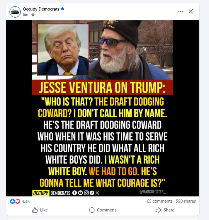Open the Jesse Ventura meme image
This screenshot has height=220, width=209.
(x=103, y=108)
